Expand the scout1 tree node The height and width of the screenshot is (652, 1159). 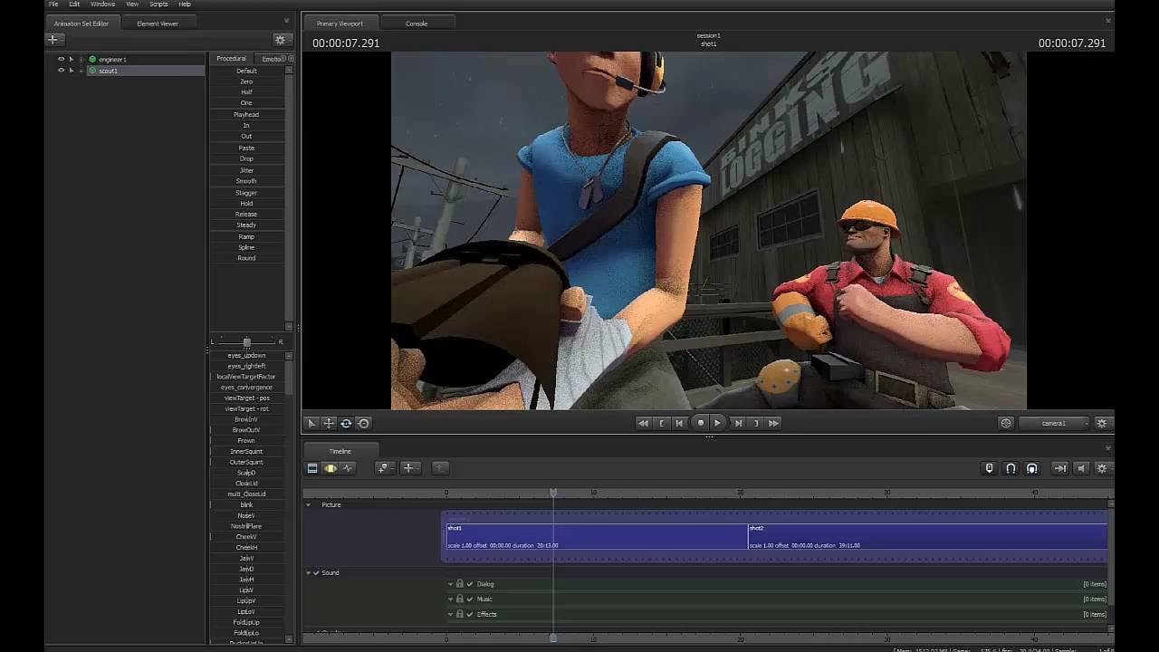tap(81, 71)
